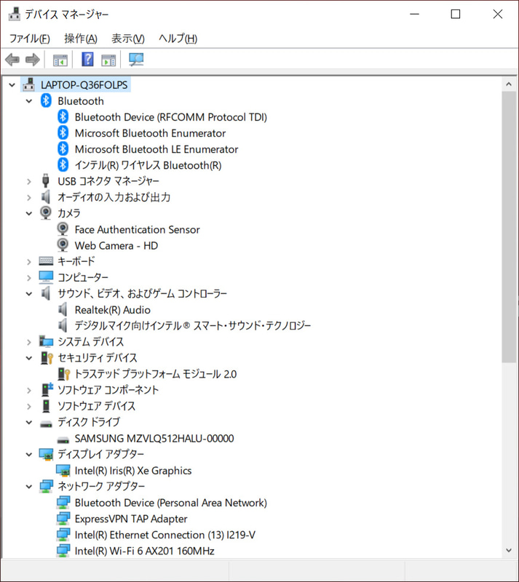Click the SAMSUNG drive icon
This screenshot has height=582, width=519.
coord(63,440)
